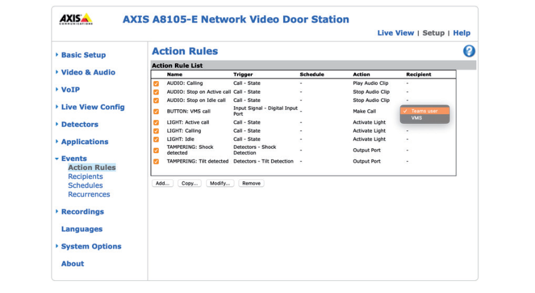Expand the Basic Setup section

(83, 55)
